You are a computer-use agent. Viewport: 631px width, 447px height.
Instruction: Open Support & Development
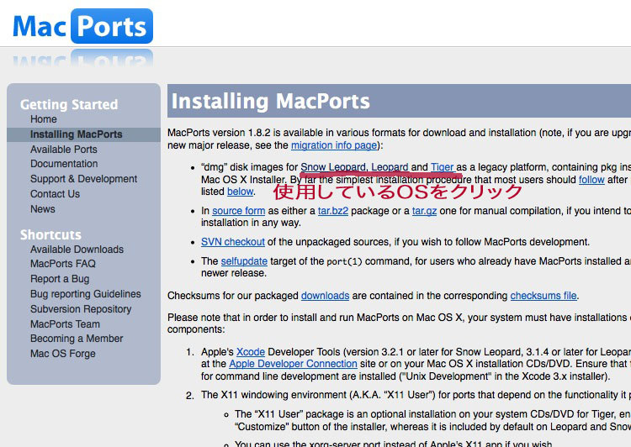(83, 179)
